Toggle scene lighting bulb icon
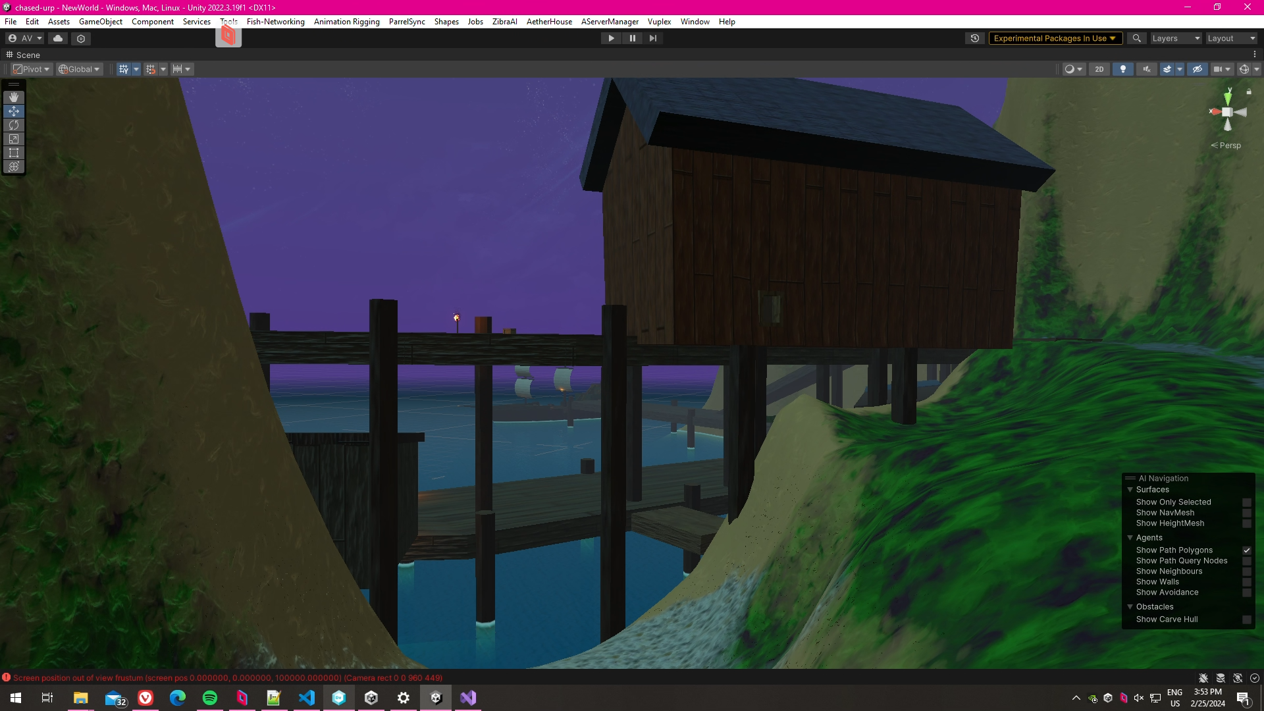Screen dimensions: 1264x711 [1123, 69]
